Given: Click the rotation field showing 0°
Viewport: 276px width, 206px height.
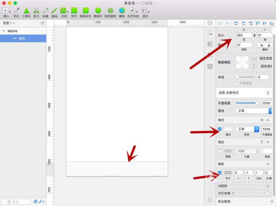Looking at the screenshot, I should point(244,45).
